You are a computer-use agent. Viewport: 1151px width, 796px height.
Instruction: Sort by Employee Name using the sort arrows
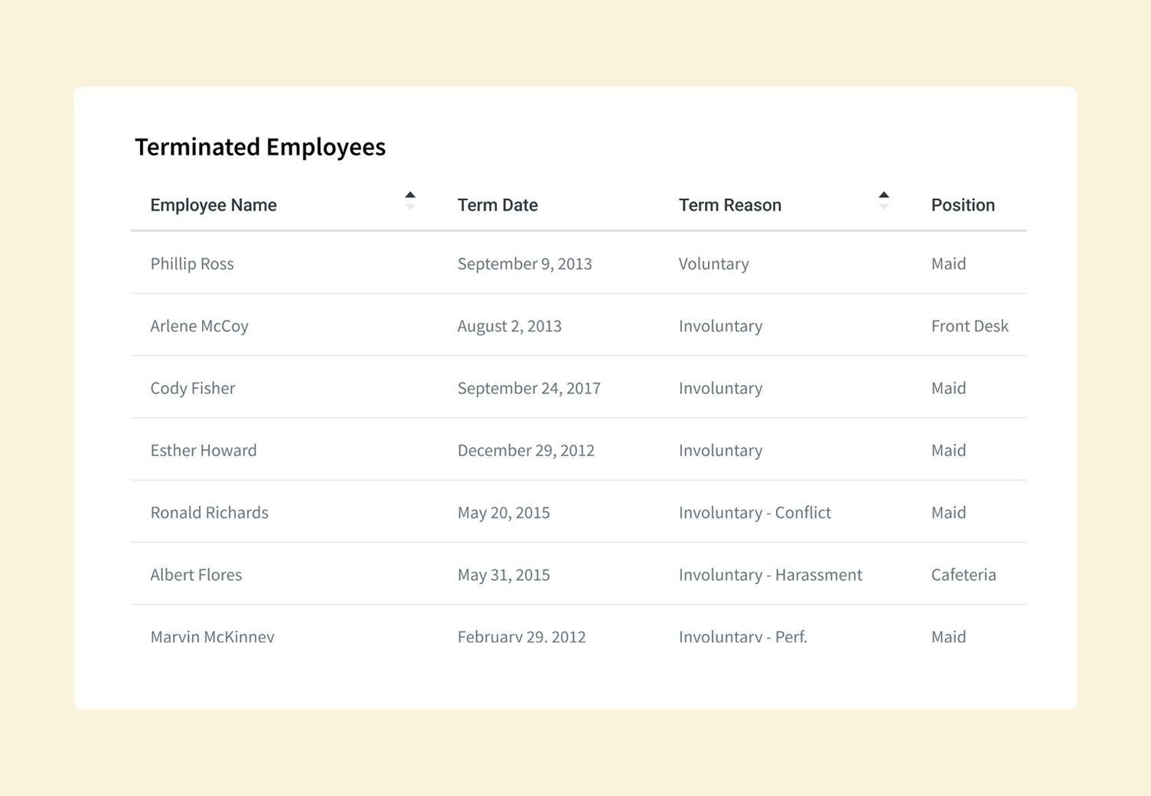(410, 201)
